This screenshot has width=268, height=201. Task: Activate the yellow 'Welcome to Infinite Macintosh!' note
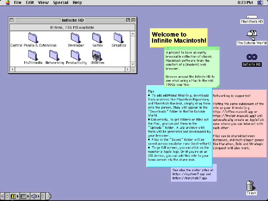[x=179, y=37]
